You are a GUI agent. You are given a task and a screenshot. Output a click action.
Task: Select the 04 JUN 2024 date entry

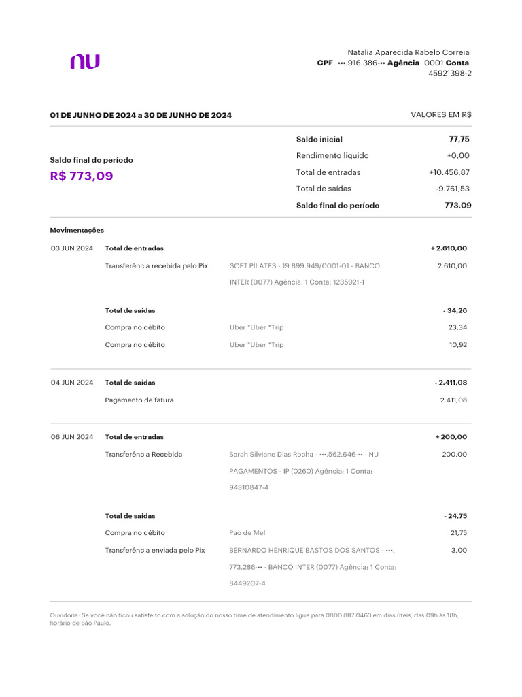[72, 383]
